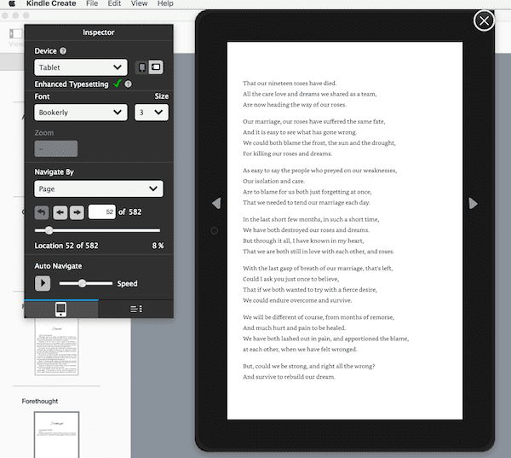
Task: Click the line 'We could endure overcome and survive.'
Action: (x=297, y=300)
